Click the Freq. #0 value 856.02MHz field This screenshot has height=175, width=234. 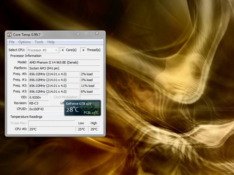pyautogui.click(x=54, y=74)
